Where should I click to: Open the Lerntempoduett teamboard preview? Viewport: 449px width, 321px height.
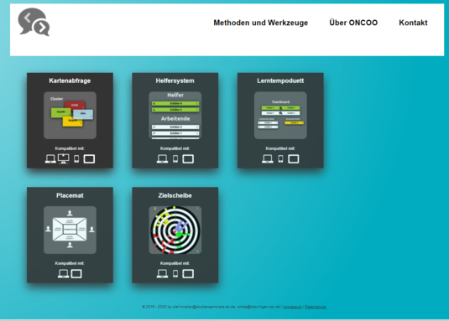(x=280, y=115)
